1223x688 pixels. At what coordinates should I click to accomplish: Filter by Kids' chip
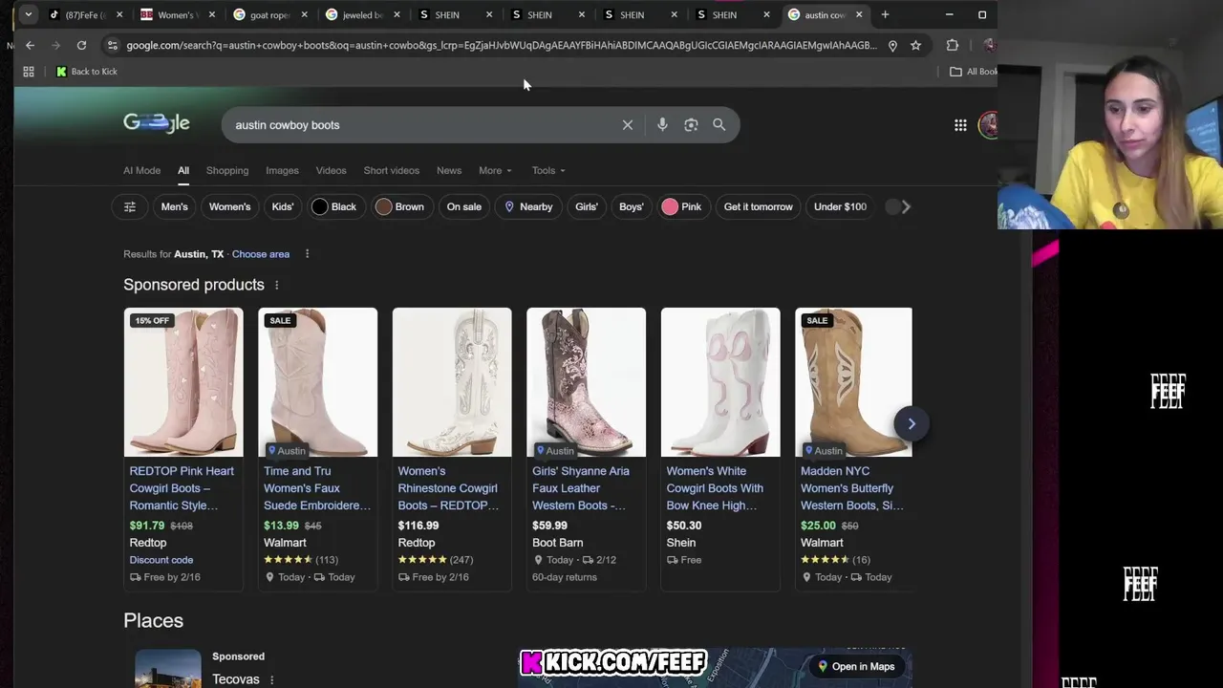pos(283,206)
